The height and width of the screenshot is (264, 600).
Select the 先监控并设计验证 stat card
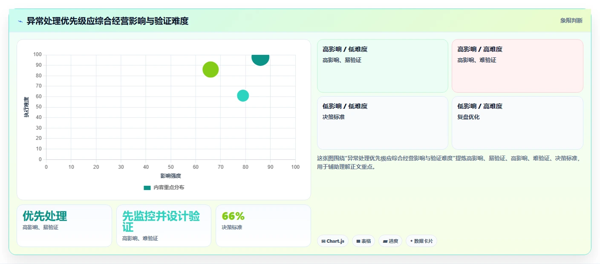(164, 226)
